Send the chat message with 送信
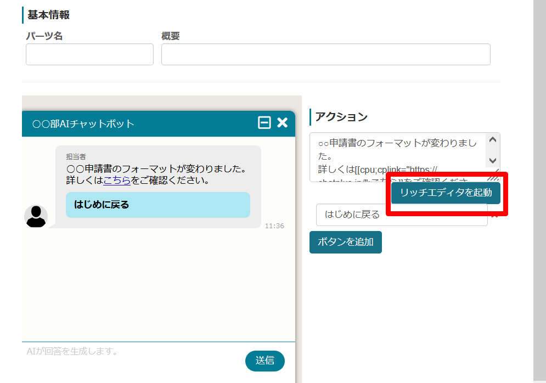This screenshot has width=546, height=383. click(x=265, y=361)
